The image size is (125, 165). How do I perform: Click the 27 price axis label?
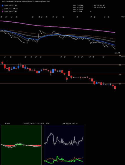120,84
